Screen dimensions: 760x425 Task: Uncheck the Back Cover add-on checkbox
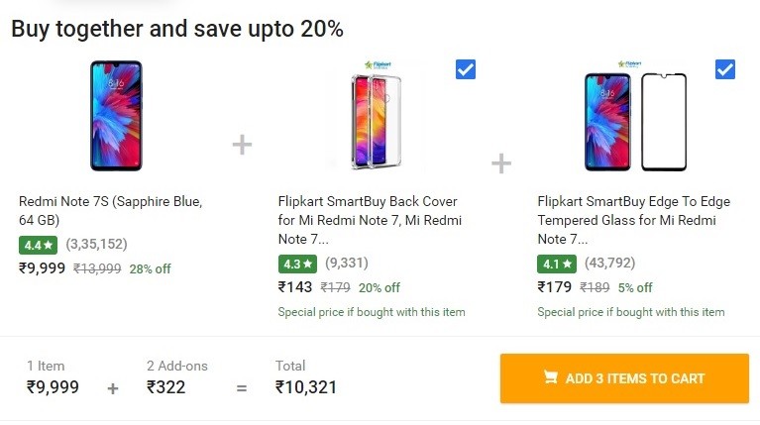466,69
